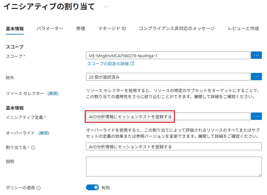The image size is (267, 195).
Task: Click the イニシアティブ定義 field
Action: 168,117
